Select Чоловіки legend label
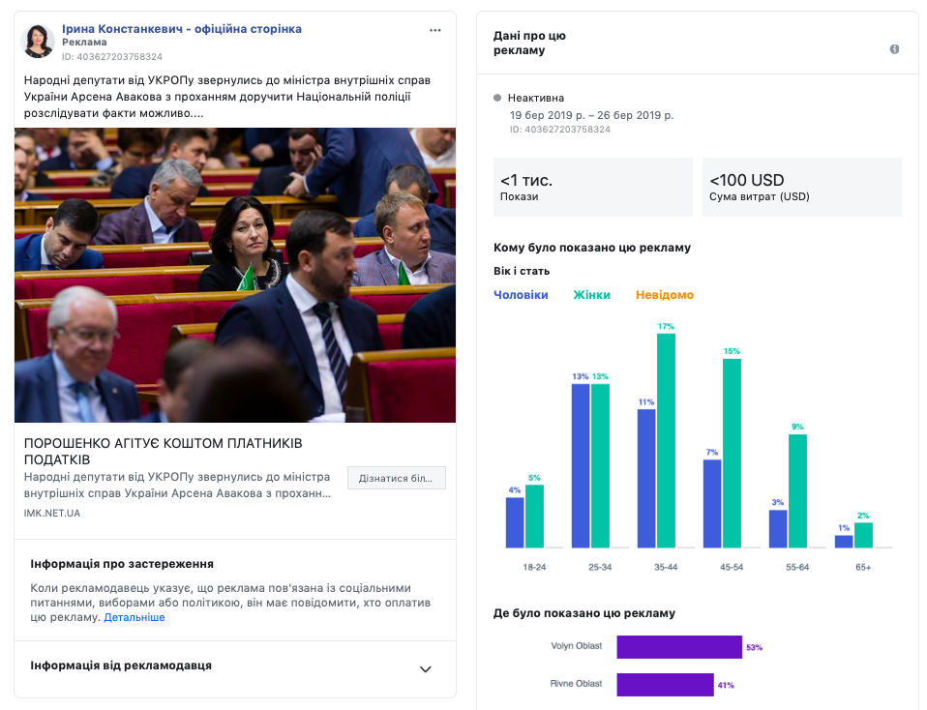Image resolution: width=927 pixels, height=710 pixels. (521, 295)
